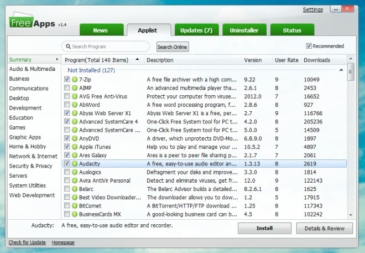Viewport: 365px width, 253px height.
Task: Uncheck the 7-Zip checkbox
Action: click(67, 79)
